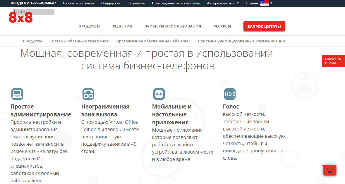Click the Простое администрирование computer icon
The image size is (345, 184).
point(17,94)
